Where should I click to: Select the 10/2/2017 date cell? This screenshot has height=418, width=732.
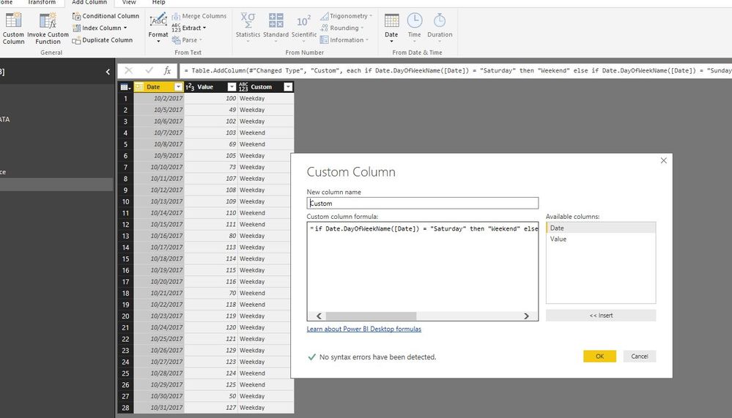[x=159, y=98]
